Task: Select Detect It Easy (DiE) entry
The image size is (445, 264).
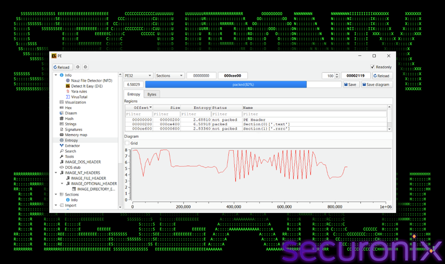Action: click(x=87, y=86)
